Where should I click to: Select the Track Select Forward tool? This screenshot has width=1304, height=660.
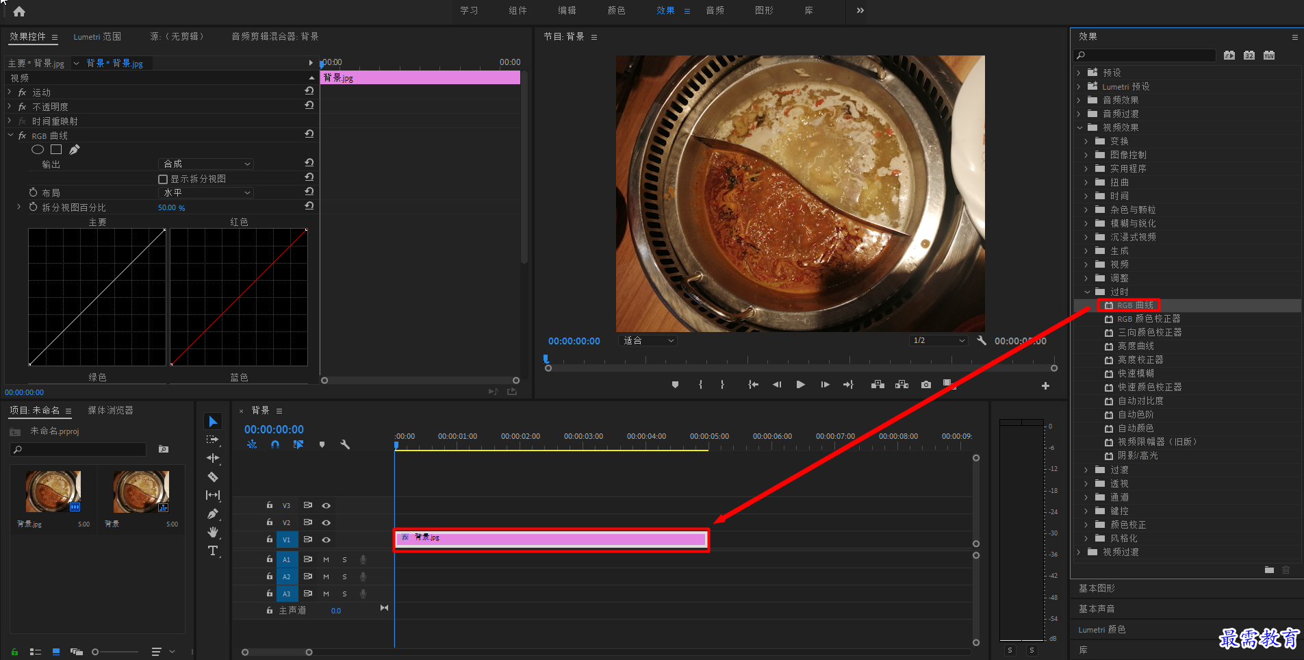coord(213,440)
